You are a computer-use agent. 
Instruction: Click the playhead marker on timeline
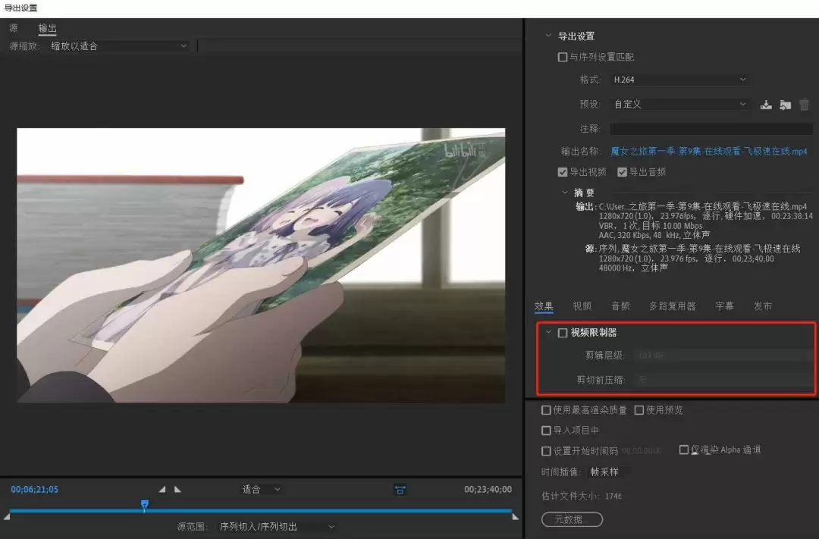[x=145, y=505]
